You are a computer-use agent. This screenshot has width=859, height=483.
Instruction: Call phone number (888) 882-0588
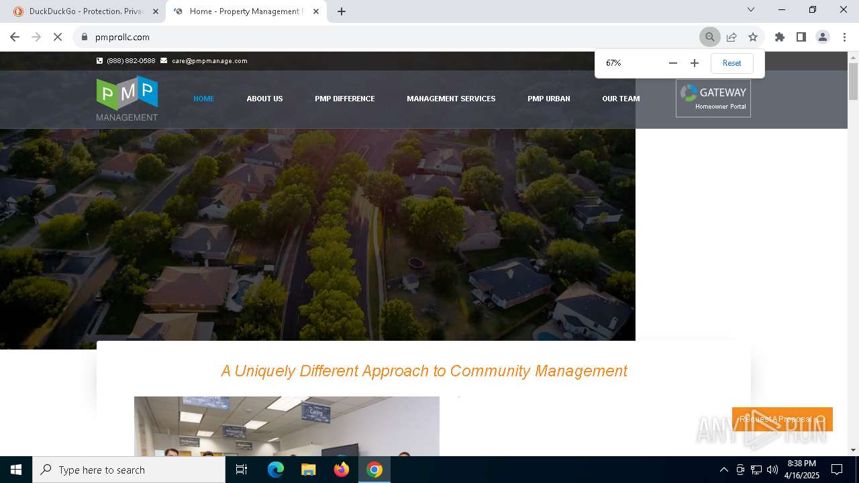click(131, 60)
